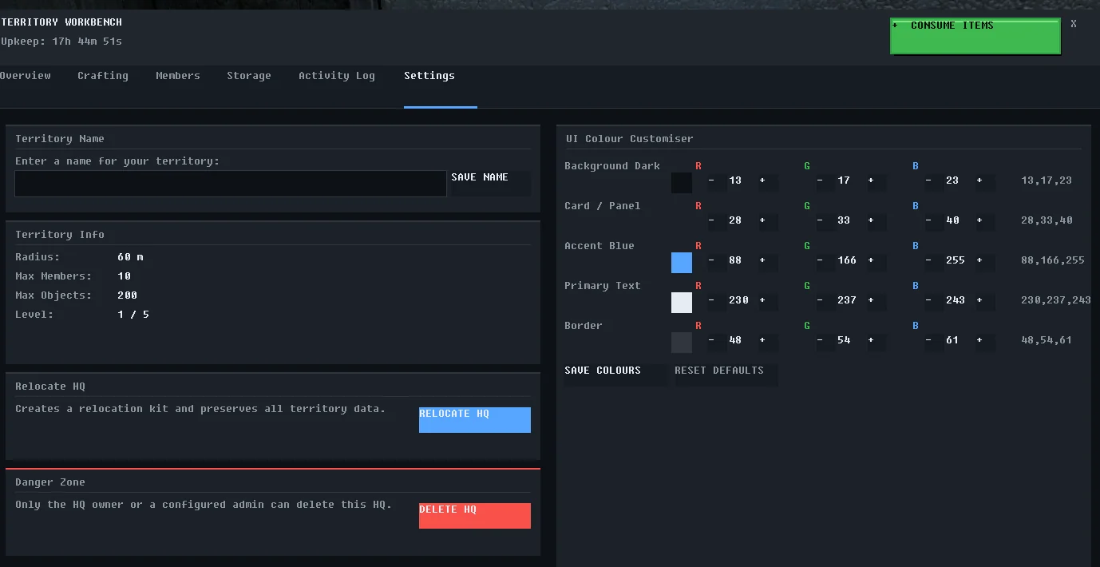Click the Border summary 48,54,61
The image size is (1100, 567).
click(x=1047, y=340)
